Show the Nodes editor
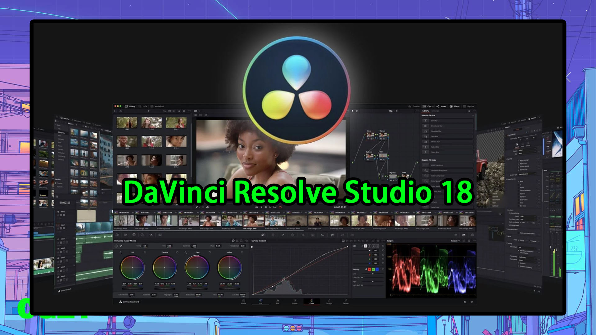This screenshot has height=335, width=596. pos(441,106)
